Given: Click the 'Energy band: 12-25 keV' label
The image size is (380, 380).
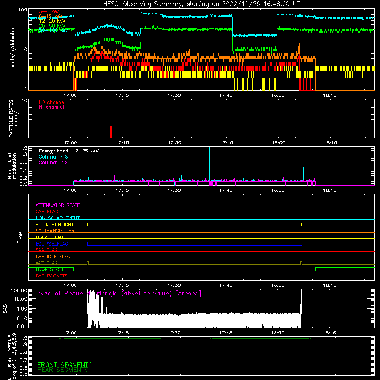Looking at the screenshot, I should click(x=69, y=151).
